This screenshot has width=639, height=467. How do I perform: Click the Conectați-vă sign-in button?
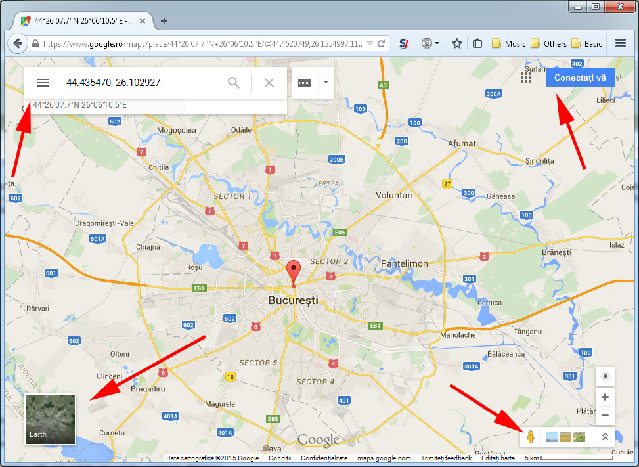(x=580, y=78)
